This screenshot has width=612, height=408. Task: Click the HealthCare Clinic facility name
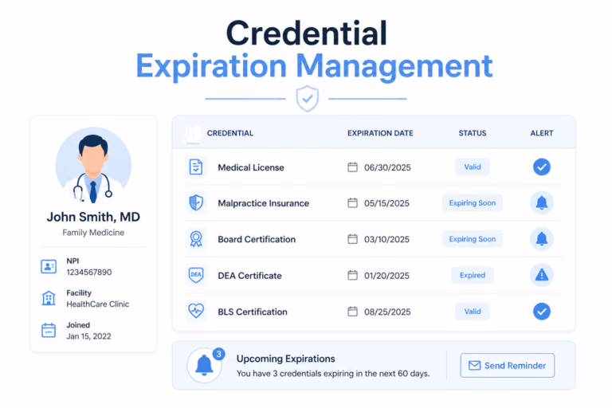coord(97,304)
